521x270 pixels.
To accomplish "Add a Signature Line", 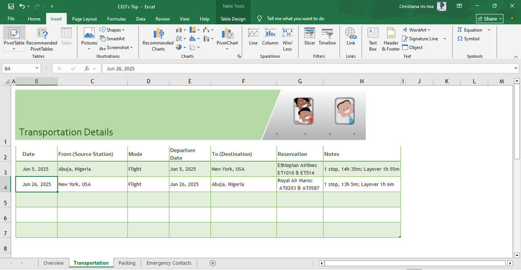I will coord(420,38).
